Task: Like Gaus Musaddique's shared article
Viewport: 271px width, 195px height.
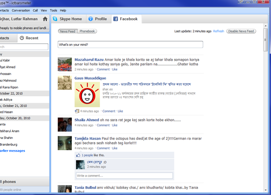Action: tap(120, 111)
